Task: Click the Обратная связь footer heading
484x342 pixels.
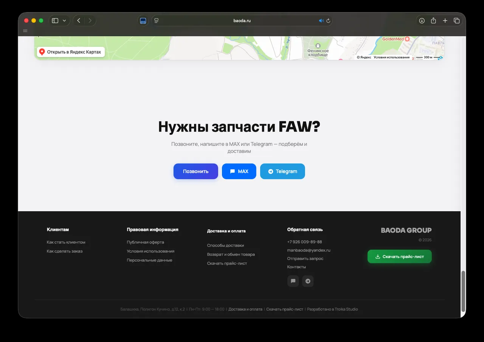Action: pos(305,229)
